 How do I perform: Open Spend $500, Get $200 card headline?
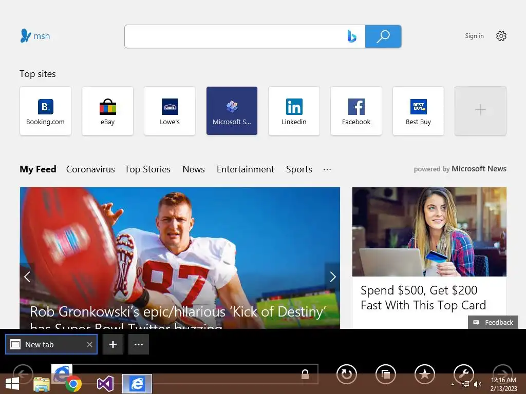[x=423, y=298]
